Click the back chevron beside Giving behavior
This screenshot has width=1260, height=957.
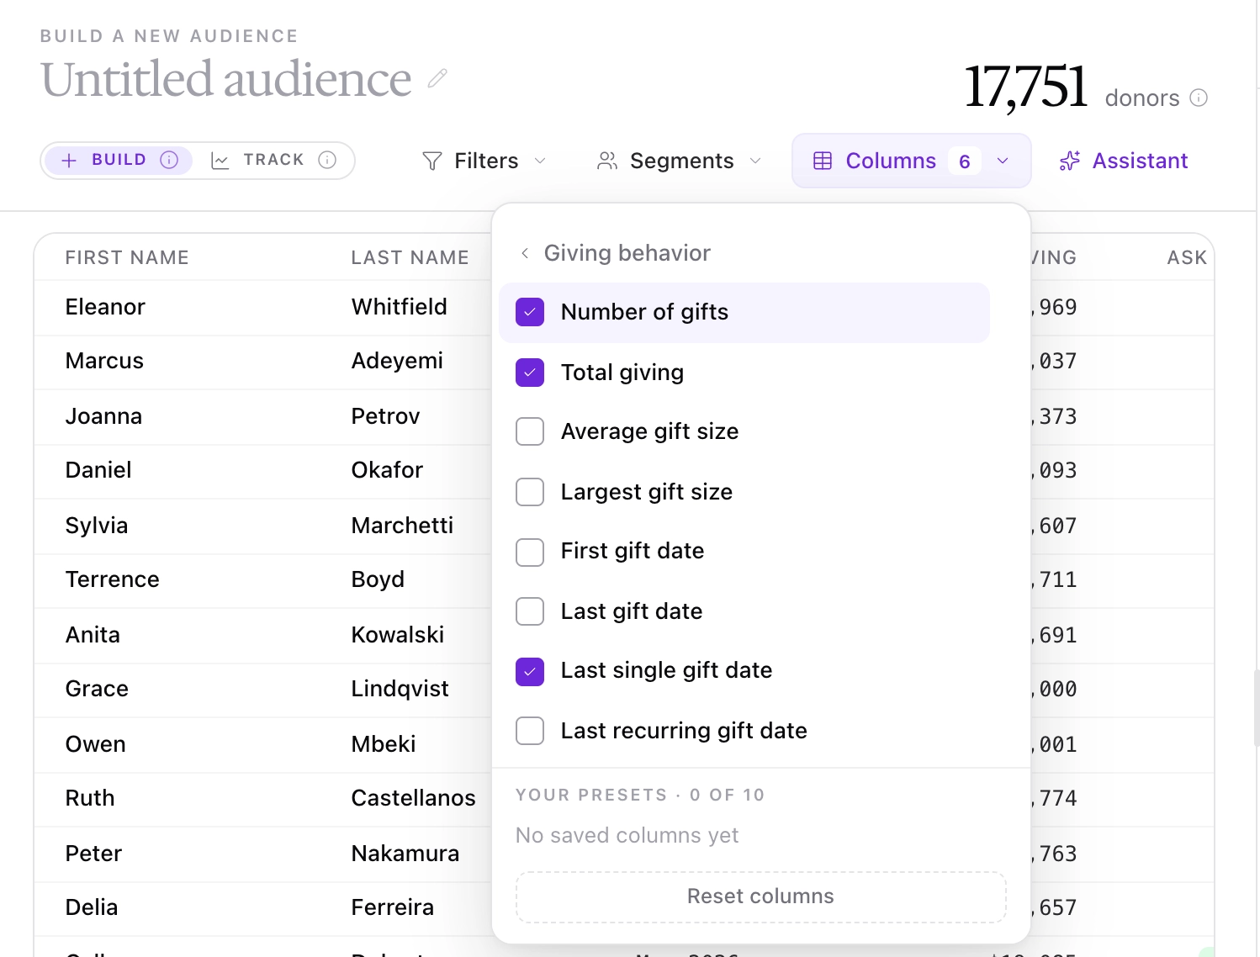coord(525,253)
